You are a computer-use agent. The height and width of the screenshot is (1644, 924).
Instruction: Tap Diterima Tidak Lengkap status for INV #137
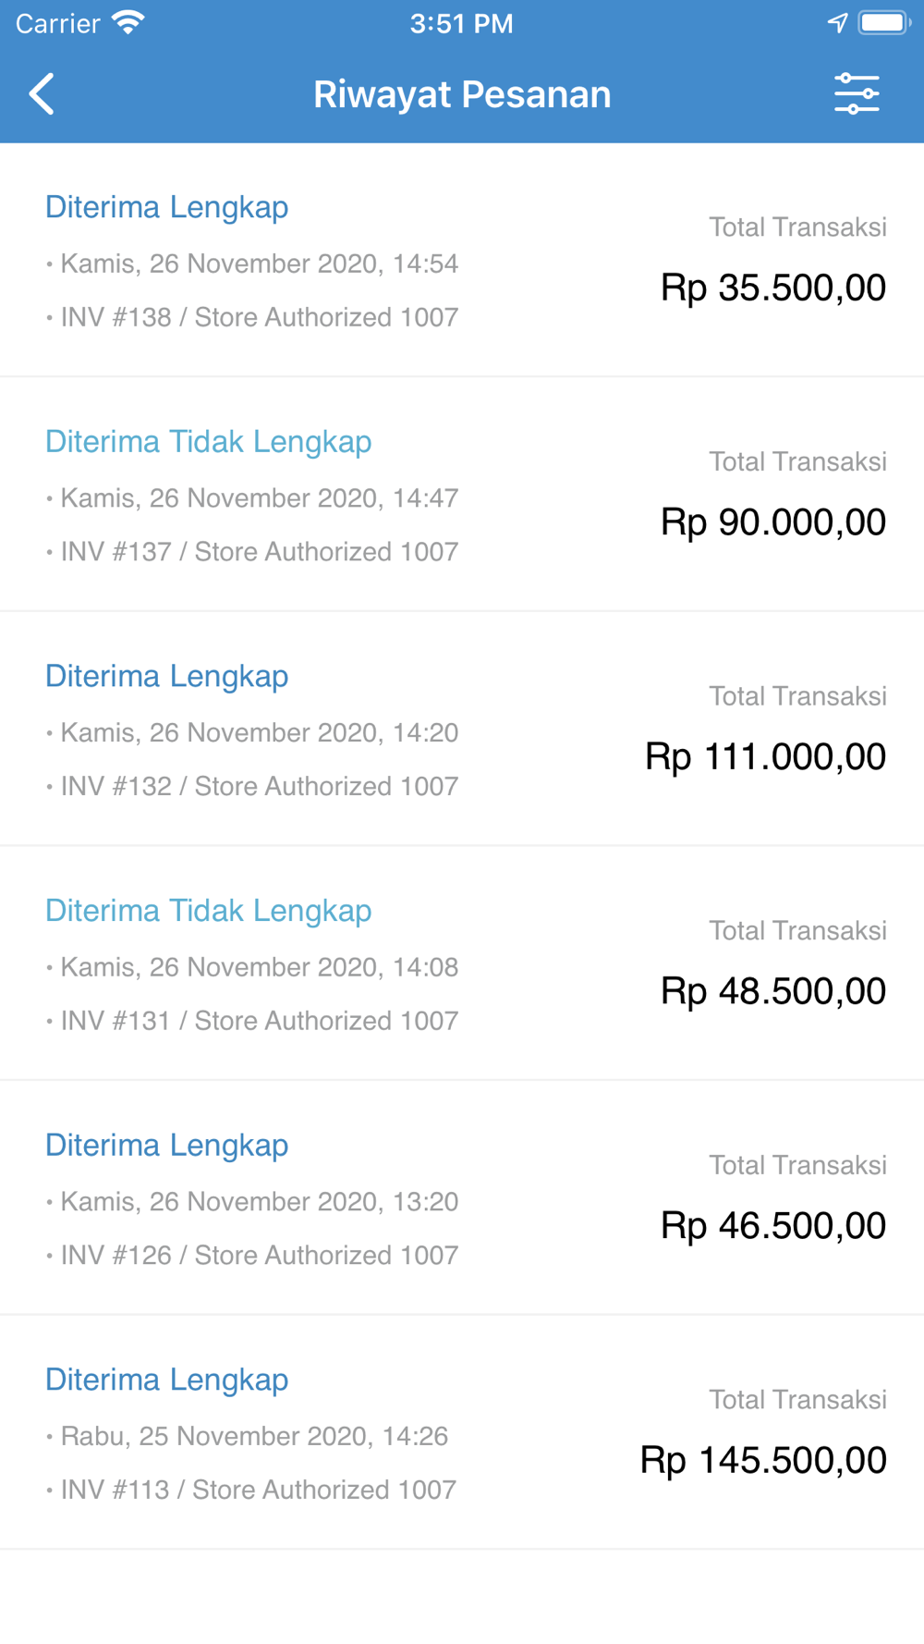click(x=209, y=442)
